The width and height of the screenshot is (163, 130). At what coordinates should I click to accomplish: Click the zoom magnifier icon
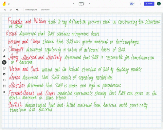tap(17, 10)
